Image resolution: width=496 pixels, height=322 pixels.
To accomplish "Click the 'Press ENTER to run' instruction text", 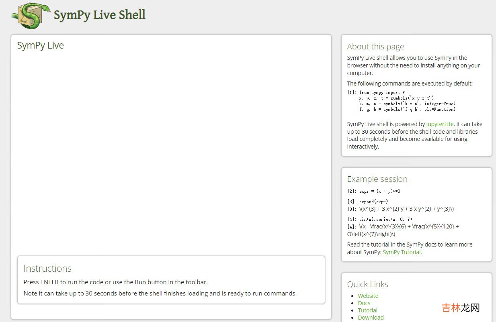I will click(x=115, y=282).
